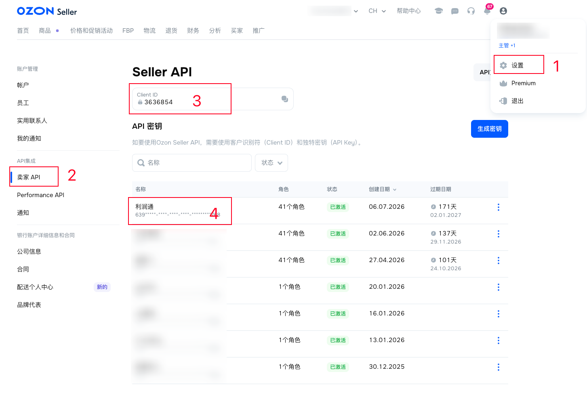Click the 新的 badge beside 配送个人中心
The width and height of the screenshot is (587, 393).
102,287
